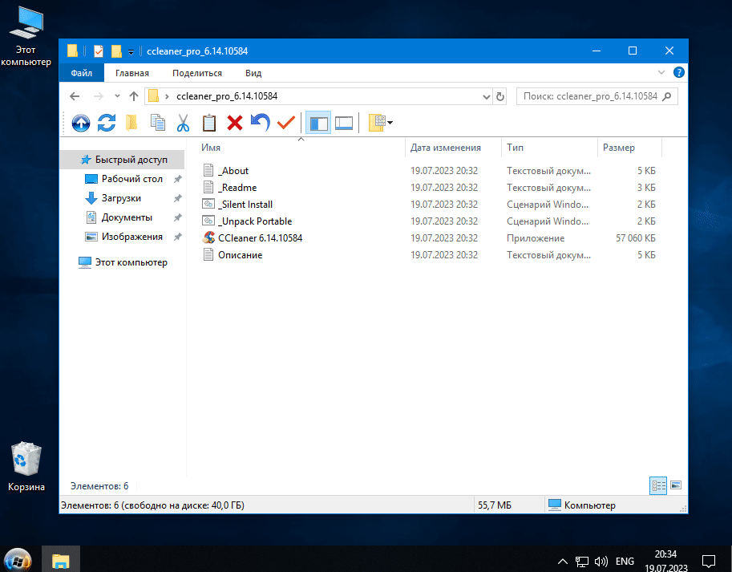Click the New Folder icon in the title bar
This screenshot has height=572, width=732.
pyautogui.click(x=116, y=51)
